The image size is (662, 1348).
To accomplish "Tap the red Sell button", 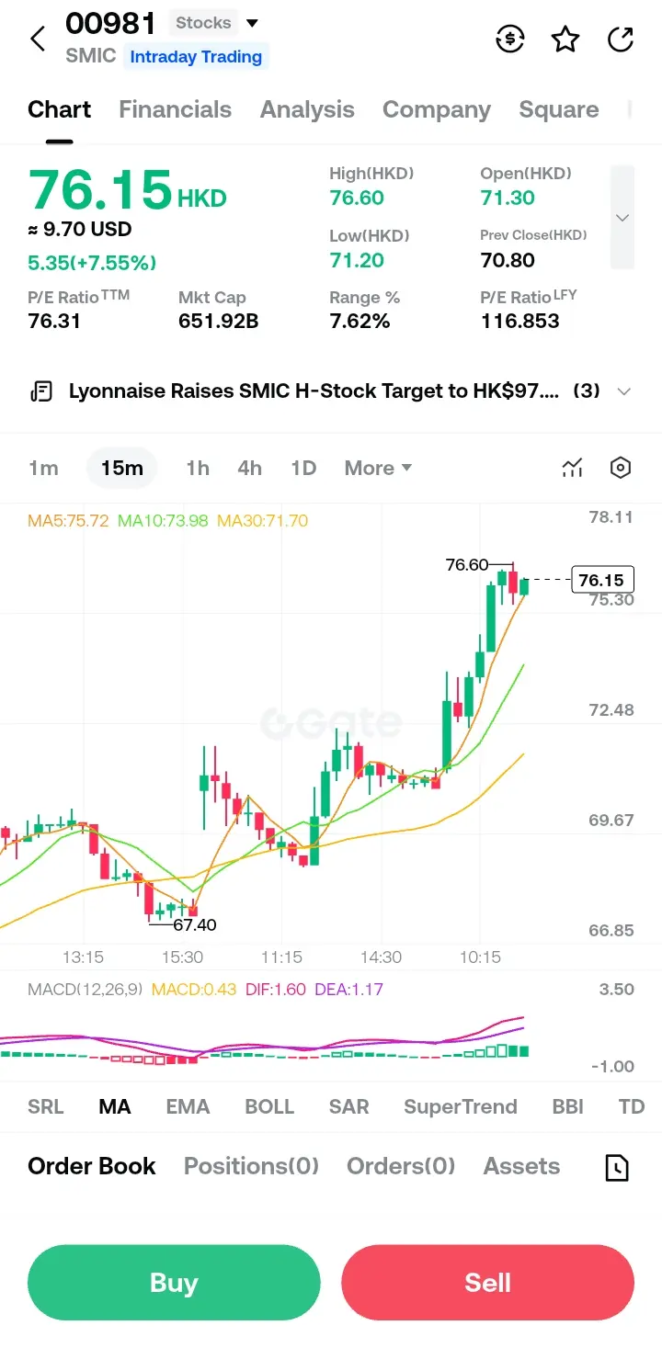I will [487, 1283].
